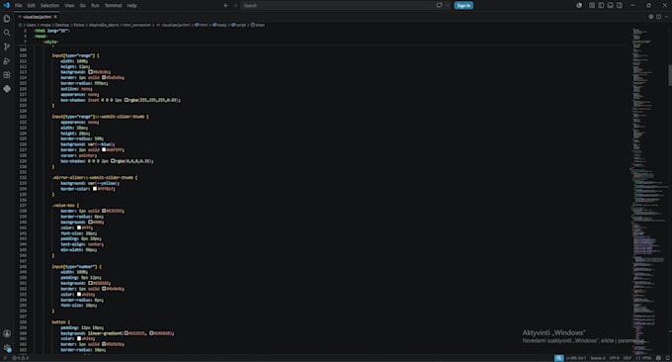The height and width of the screenshot is (362, 672).
Task: Open white color swatch on line 153
Action: pyautogui.click(x=79, y=294)
